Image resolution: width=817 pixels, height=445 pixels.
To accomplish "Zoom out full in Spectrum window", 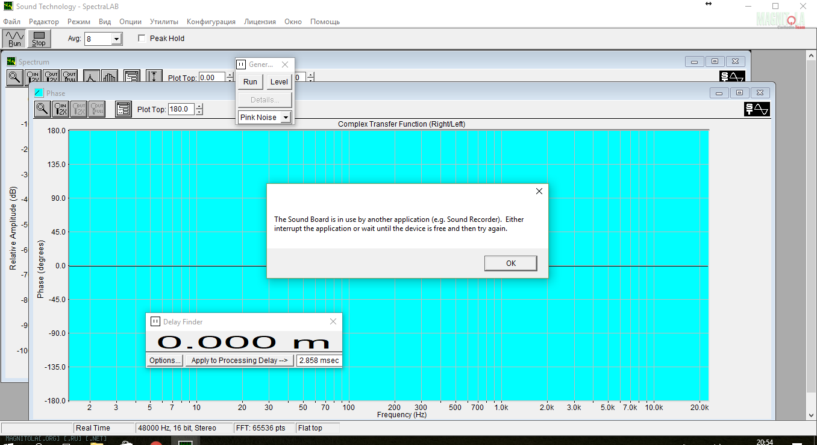I will click(x=69, y=77).
